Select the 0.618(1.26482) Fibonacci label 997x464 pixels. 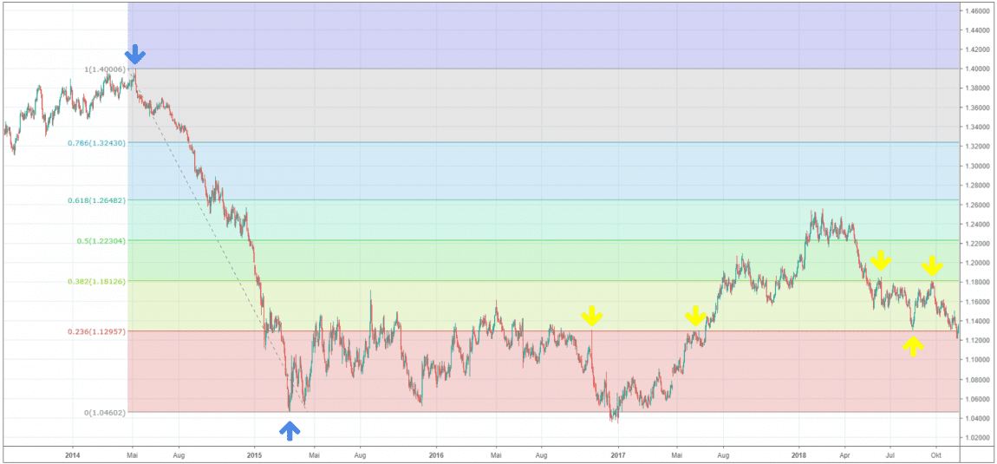[x=96, y=200]
